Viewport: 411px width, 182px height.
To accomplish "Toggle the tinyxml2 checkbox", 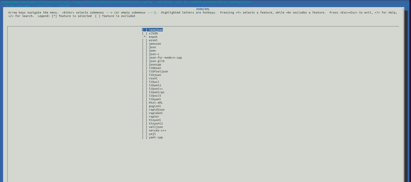I will [144, 124].
